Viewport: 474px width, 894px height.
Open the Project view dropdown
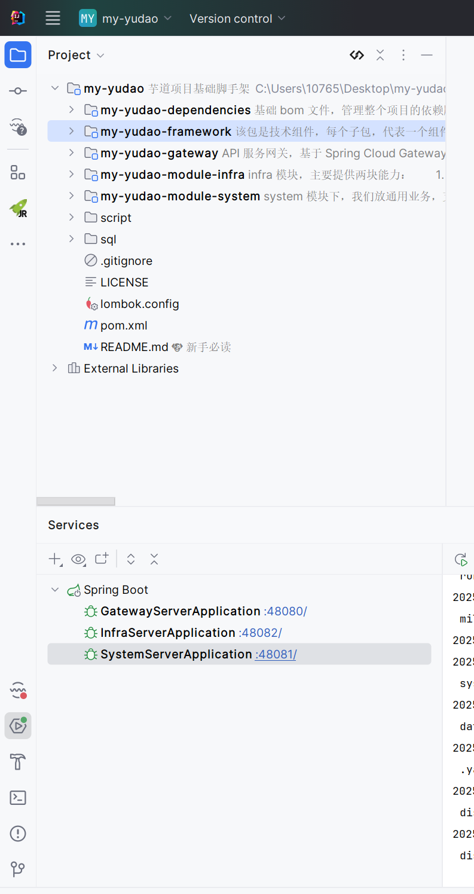point(76,55)
